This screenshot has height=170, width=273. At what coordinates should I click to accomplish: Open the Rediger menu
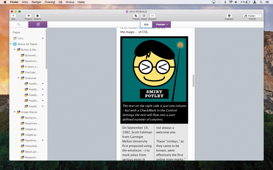pyautogui.click(x=36, y=2)
